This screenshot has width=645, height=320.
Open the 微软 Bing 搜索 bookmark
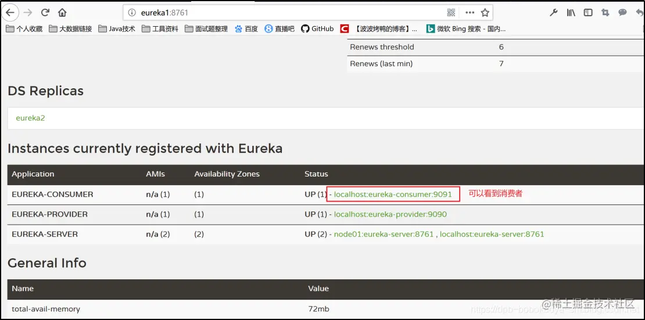[466, 29]
